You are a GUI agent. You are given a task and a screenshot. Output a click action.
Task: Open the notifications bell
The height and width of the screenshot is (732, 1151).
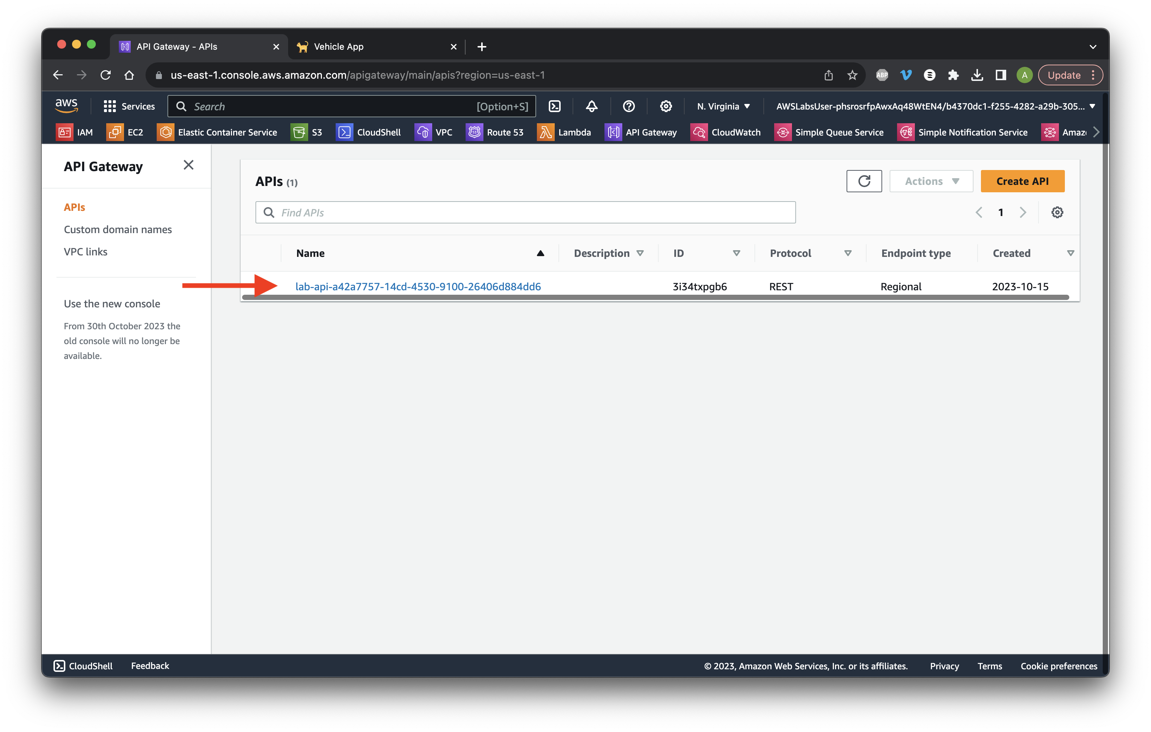592,106
